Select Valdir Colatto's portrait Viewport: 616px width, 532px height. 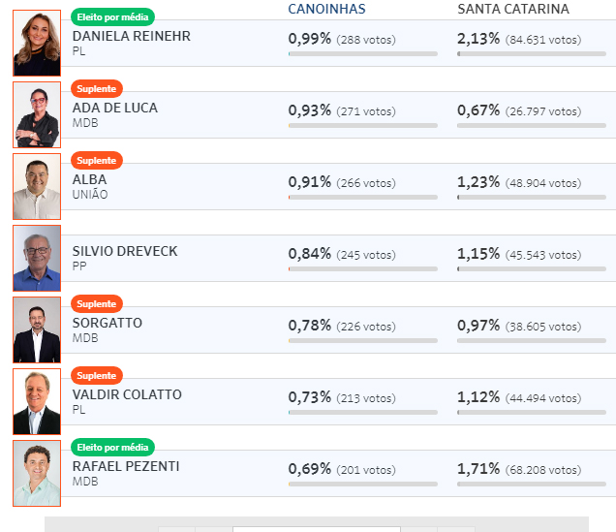pyautogui.click(x=37, y=401)
